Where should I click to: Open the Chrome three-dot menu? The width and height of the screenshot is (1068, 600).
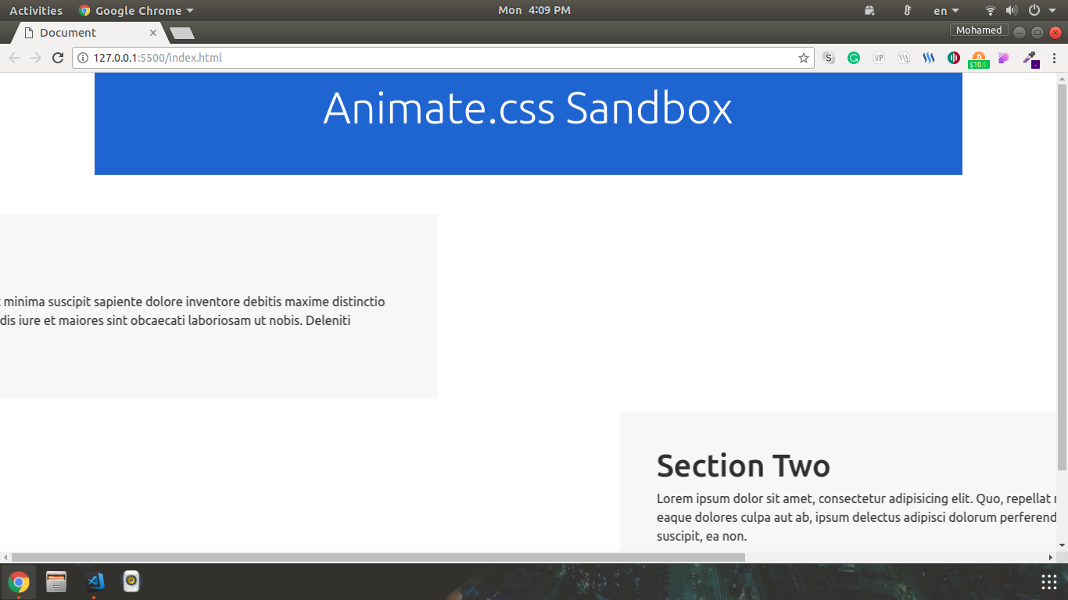pyautogui.click(x=1054, y=58)
